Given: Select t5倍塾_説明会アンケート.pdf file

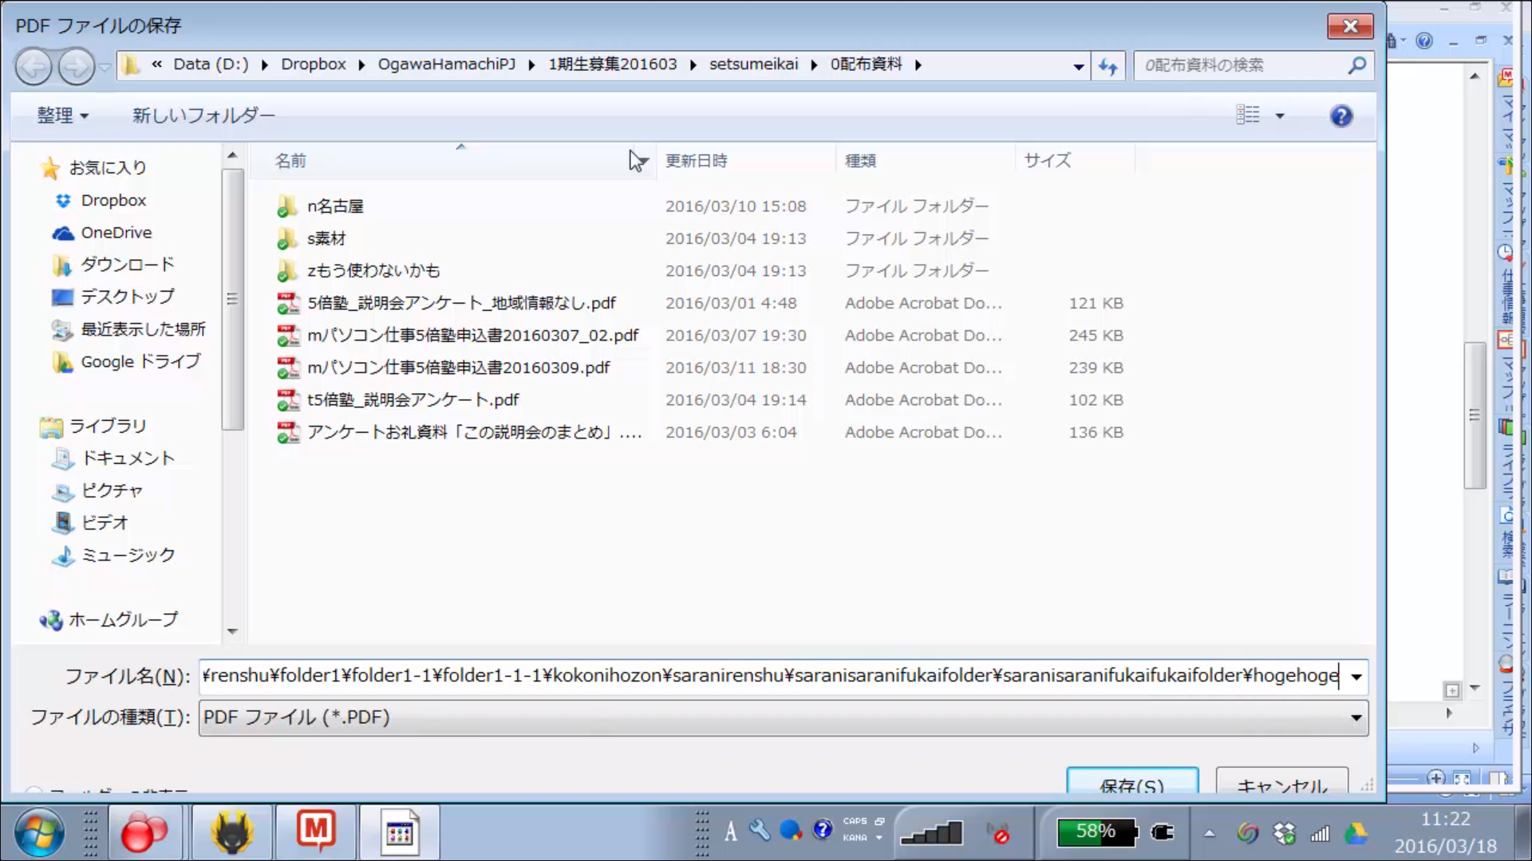Looking at the screenshot, I should pyautogui.click(x=413, y=400).
